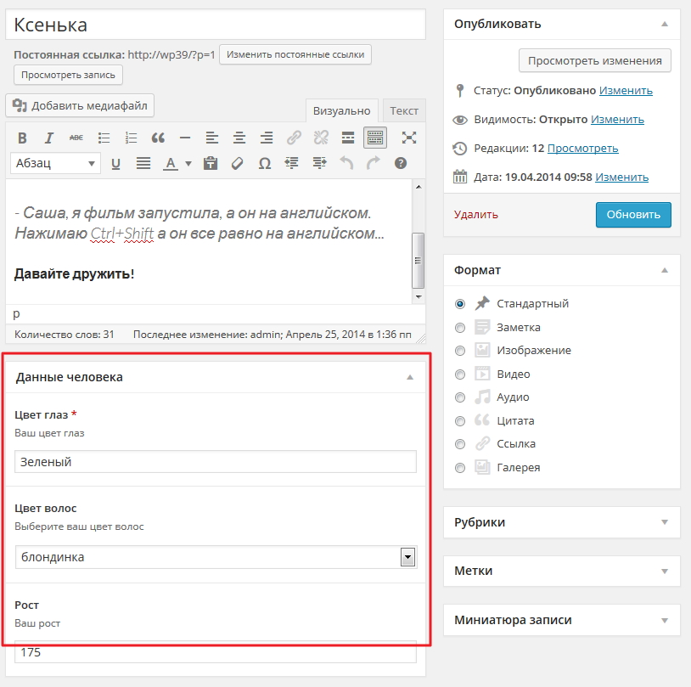Expand the Метки panel
Viewport: 691px width, 687px height.
[x=665, y=572]
